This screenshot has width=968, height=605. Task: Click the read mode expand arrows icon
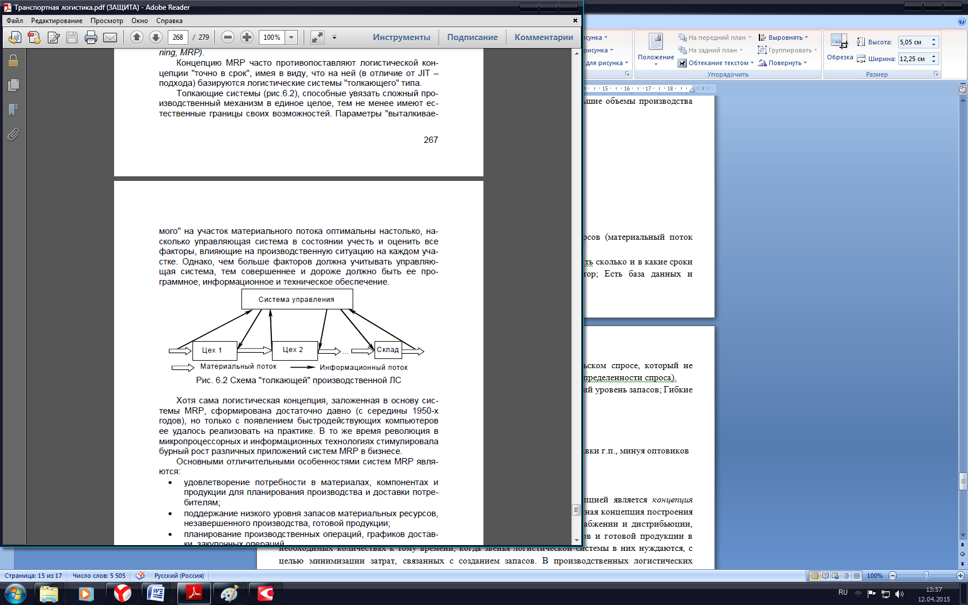317,37
